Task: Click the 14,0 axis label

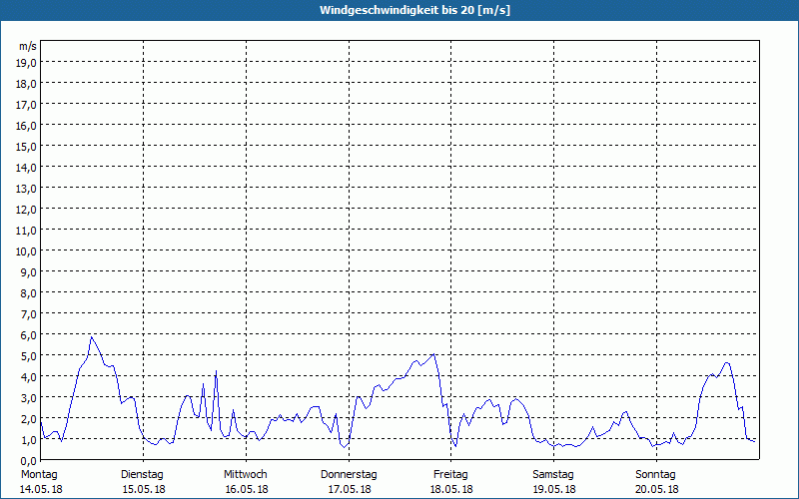Action: coord(27,168)
